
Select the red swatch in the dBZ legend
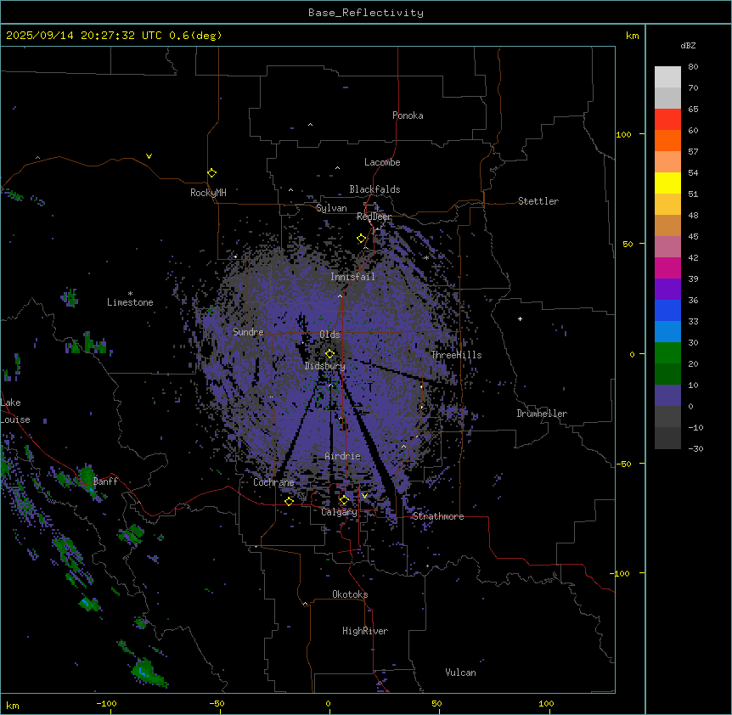coord(667,120)
